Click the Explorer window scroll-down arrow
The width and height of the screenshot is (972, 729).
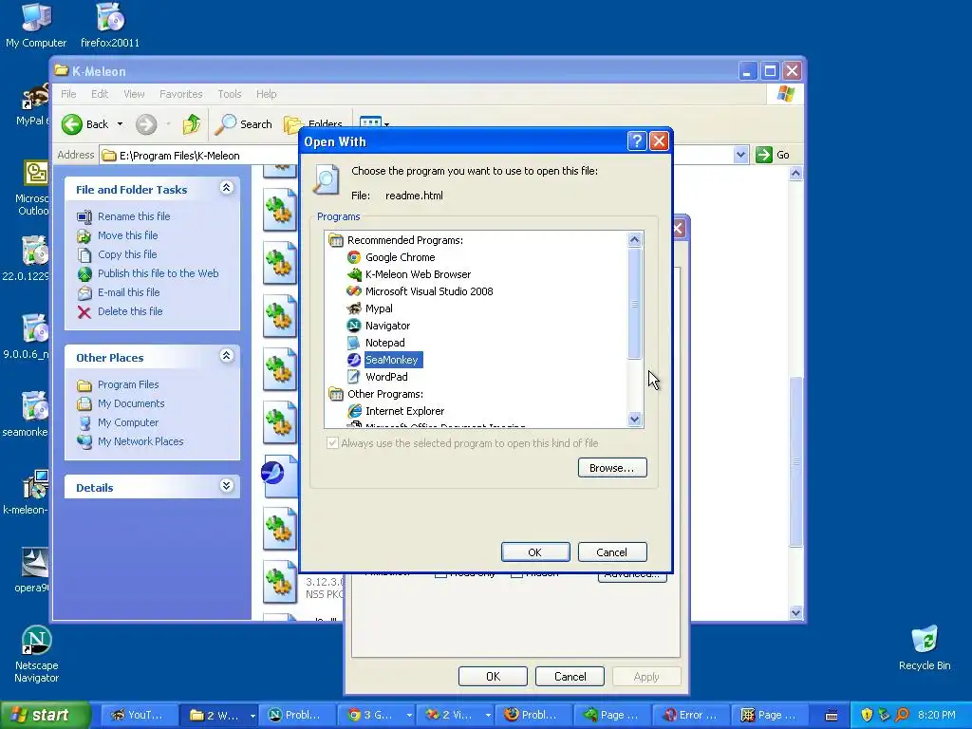tap(796, 612)
